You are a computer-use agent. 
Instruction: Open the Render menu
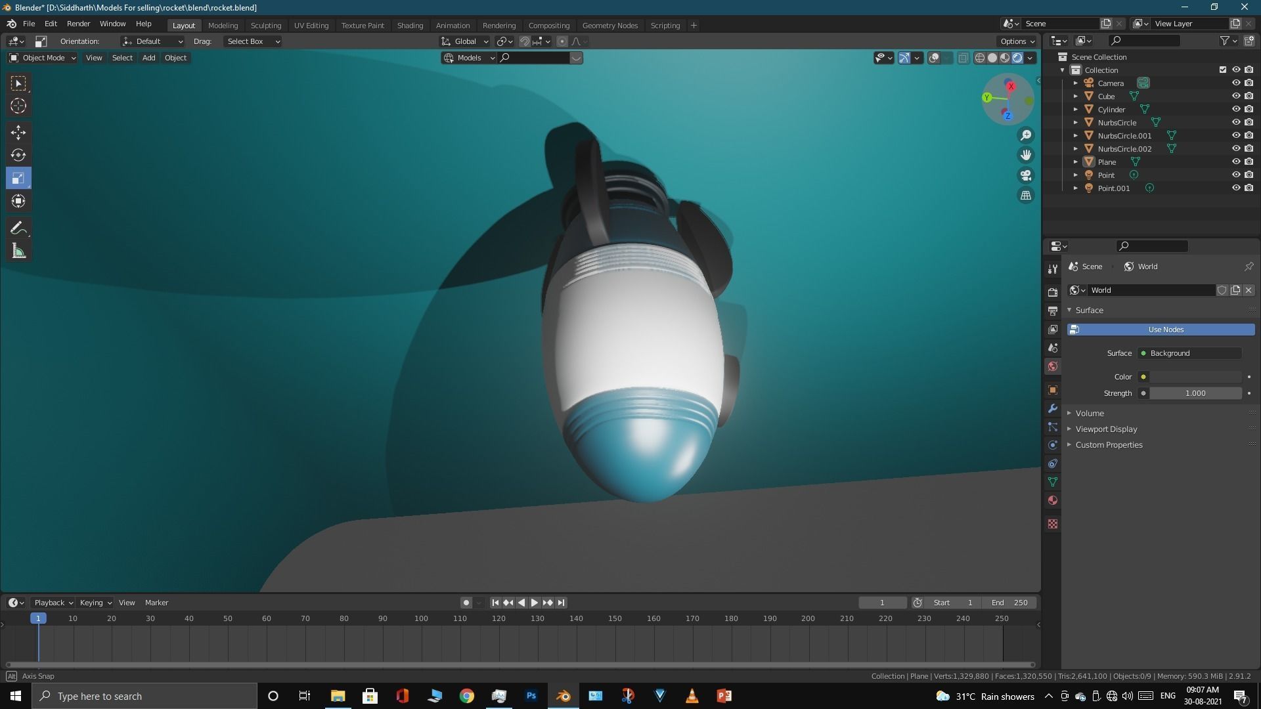tap(78, 24)
